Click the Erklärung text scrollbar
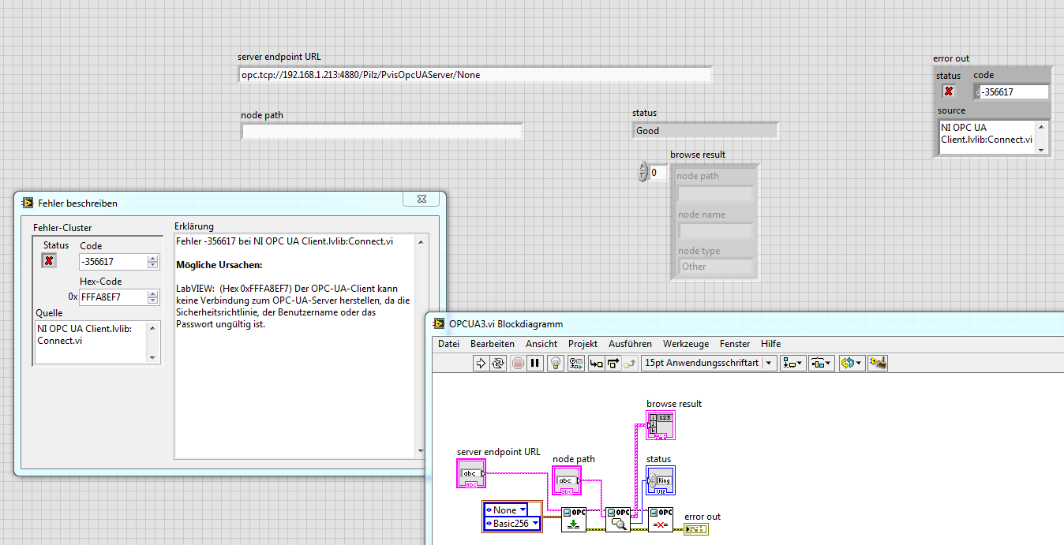The image size is (1064, 545). click(x=420, y=347)
